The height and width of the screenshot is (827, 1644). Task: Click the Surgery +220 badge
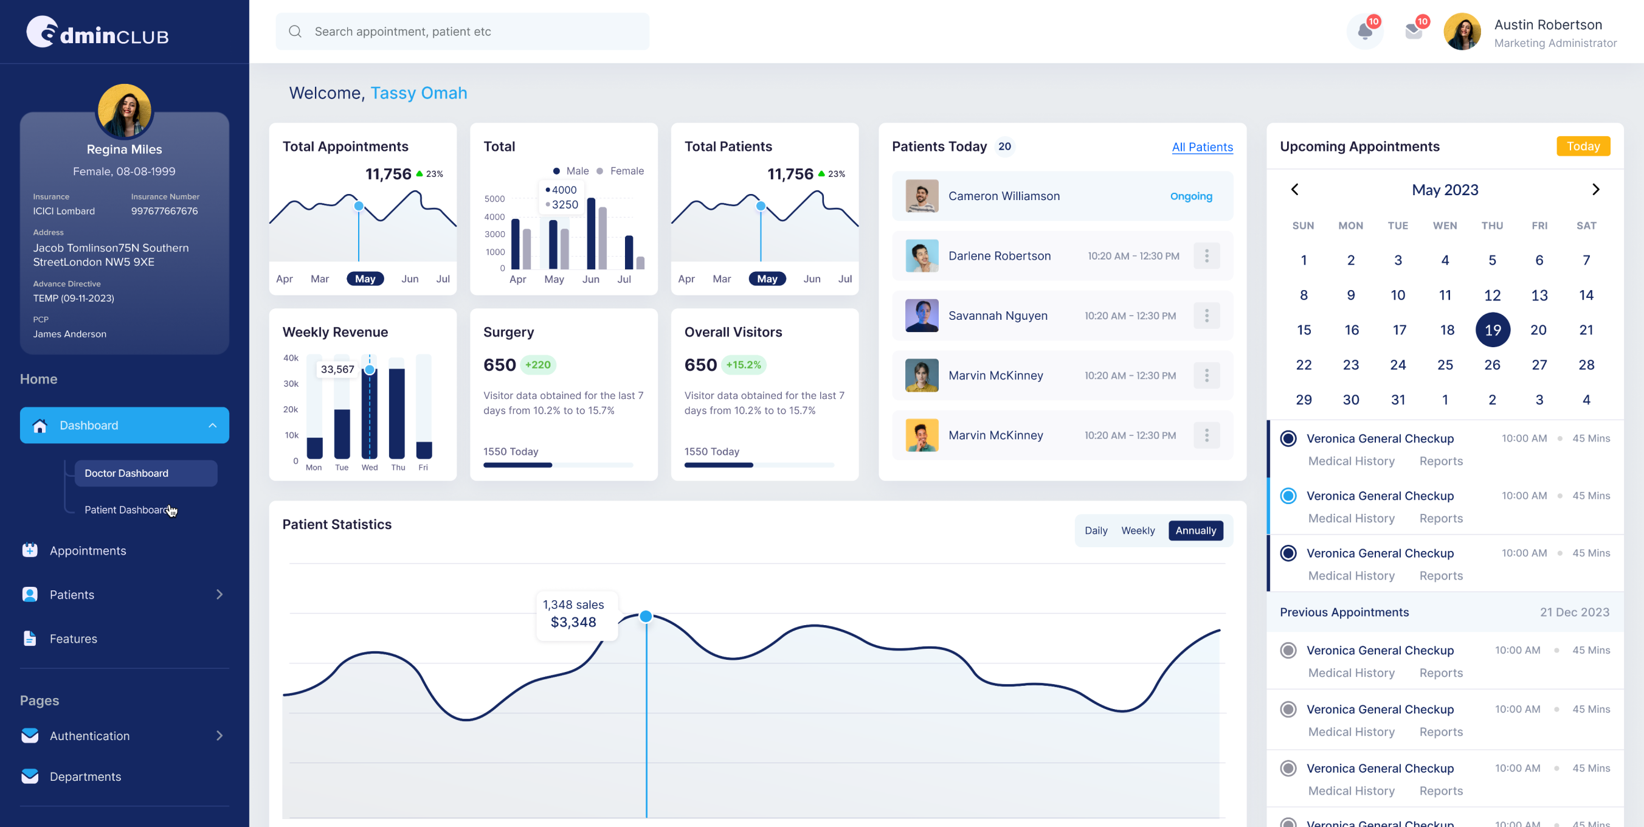pyautogui.click(x=538, y=364)
